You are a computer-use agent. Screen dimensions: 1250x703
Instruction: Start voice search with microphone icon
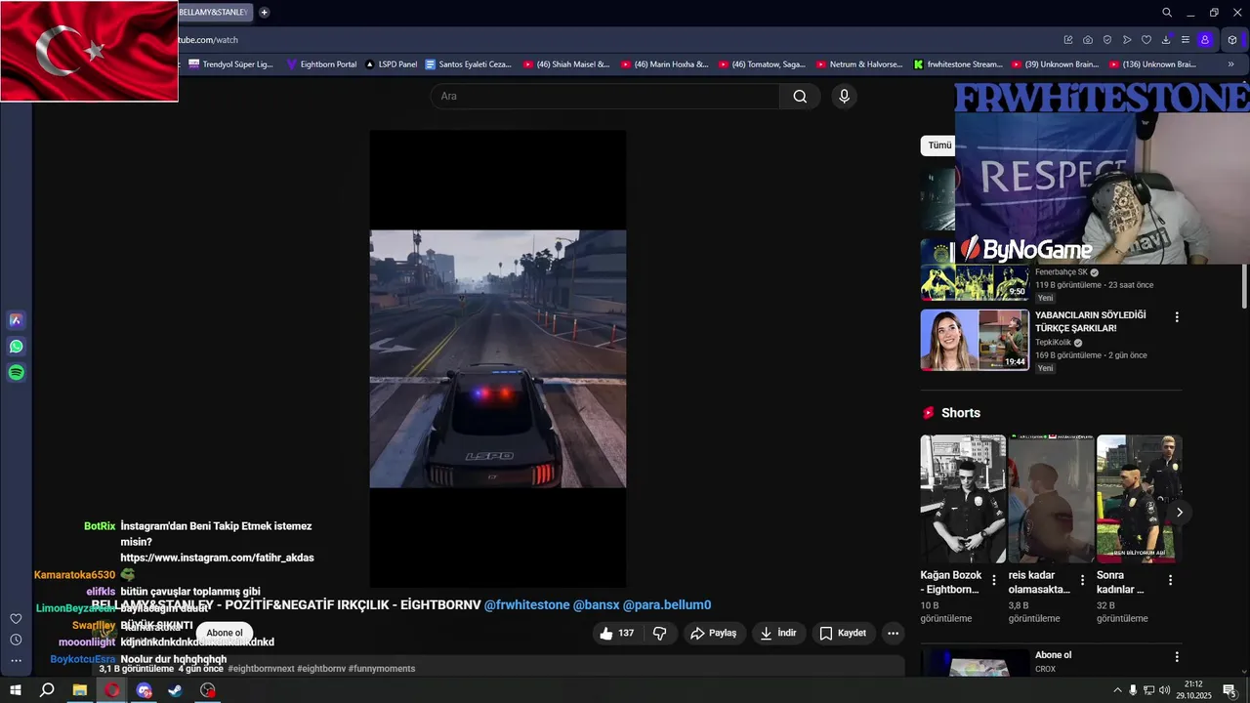[844, 96]
